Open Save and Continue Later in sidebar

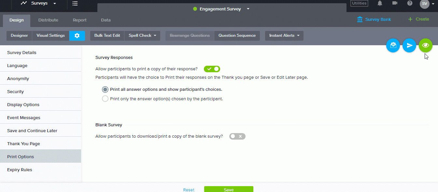pyautogui.click(x=40, y=130)
